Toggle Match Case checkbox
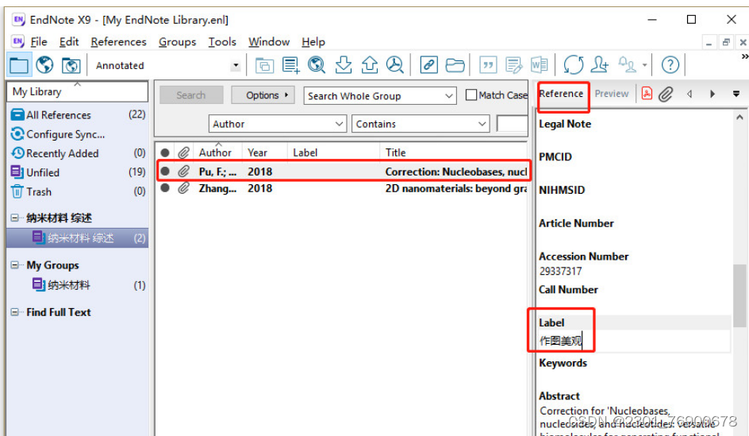 [471, 95]
